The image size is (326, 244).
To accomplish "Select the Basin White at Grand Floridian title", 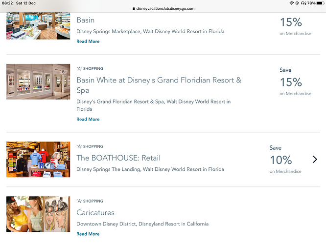I will click(159, 85).
